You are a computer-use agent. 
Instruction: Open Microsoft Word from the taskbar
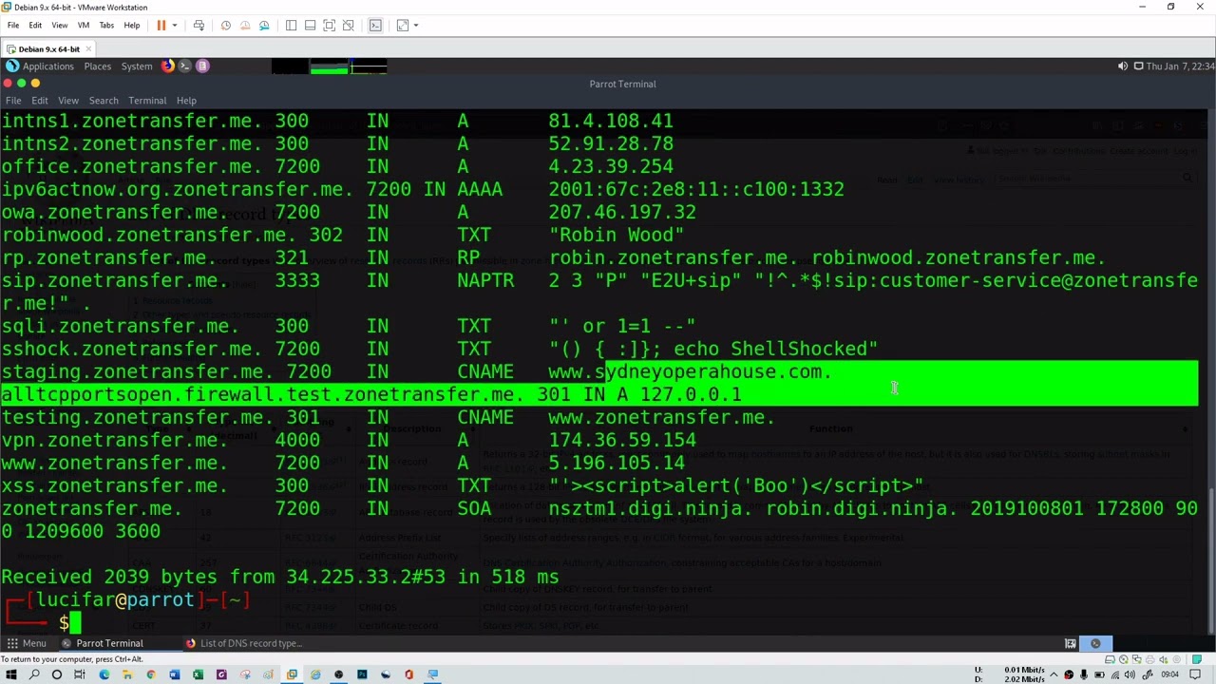tap(175, 674)
